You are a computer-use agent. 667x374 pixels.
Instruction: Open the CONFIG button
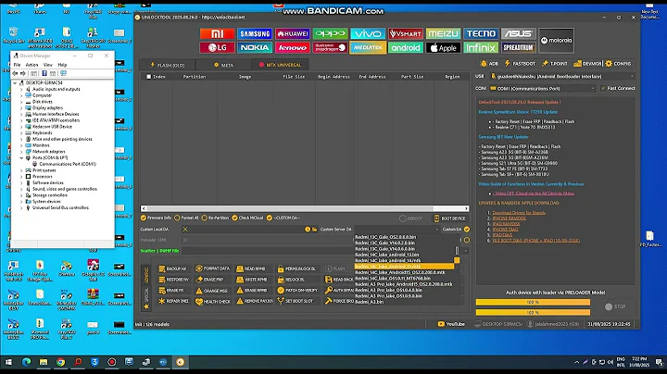[x=619, y=63]
